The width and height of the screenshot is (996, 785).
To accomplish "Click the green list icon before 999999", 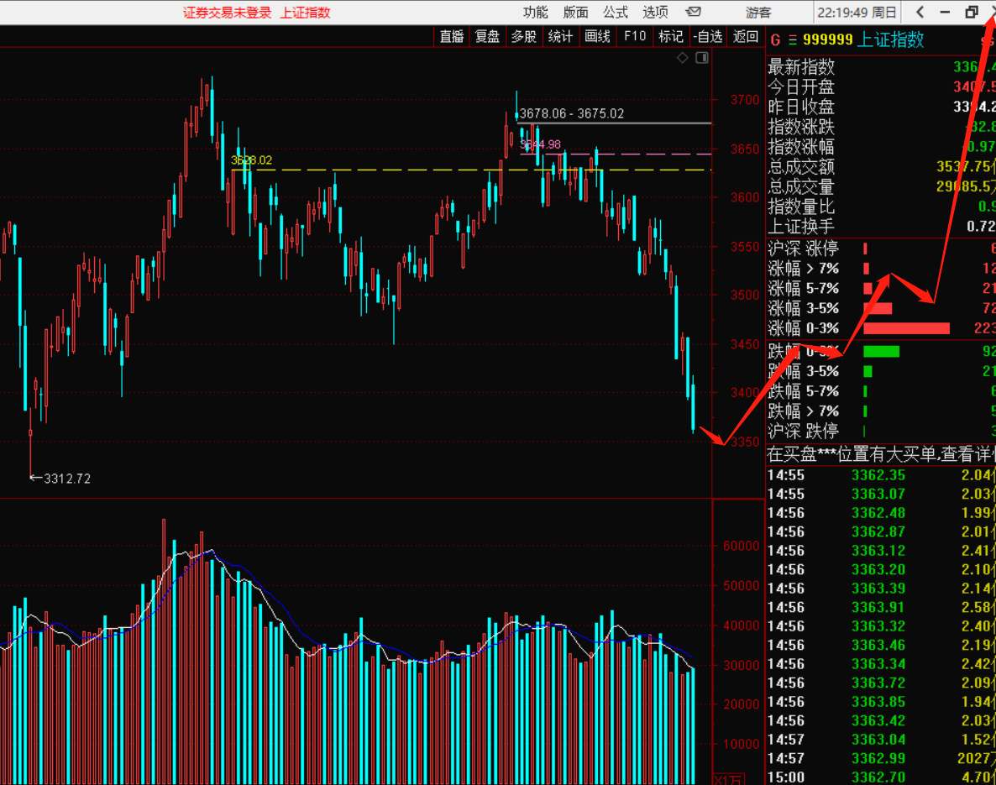I will (791, 40).
